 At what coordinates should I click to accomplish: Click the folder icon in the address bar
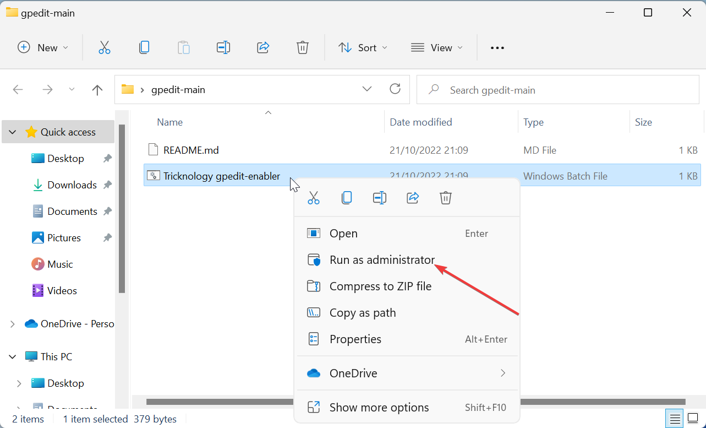coord(128,89)
